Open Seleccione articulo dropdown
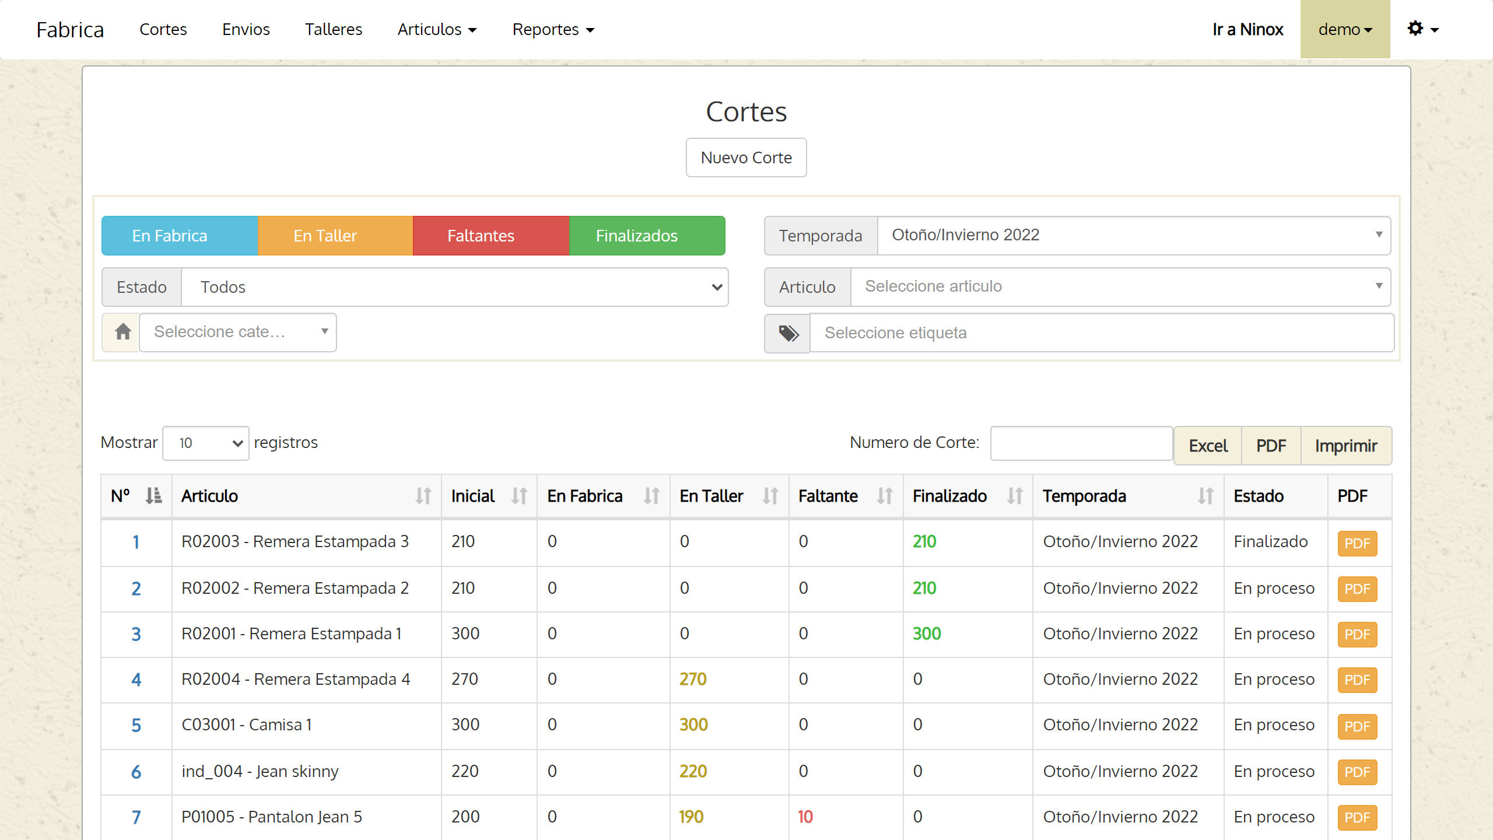 (x=1120, y=286)
